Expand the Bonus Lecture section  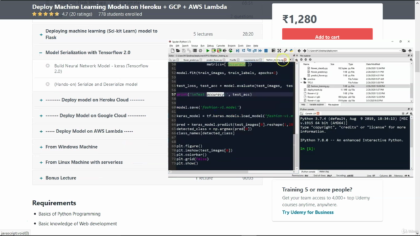click(x=41, y=178)
